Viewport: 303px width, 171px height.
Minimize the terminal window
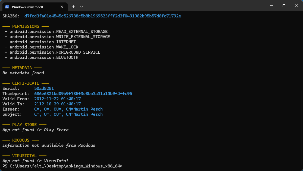(x=271, y=6)
